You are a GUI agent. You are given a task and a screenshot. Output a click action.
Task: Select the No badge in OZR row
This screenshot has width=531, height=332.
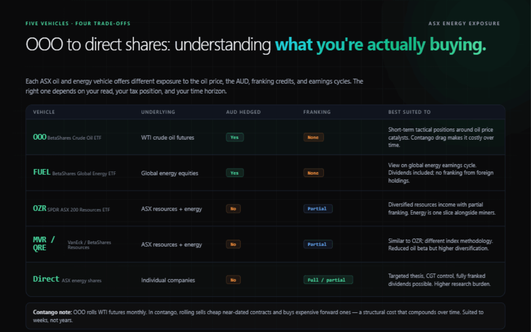point(233,208)
